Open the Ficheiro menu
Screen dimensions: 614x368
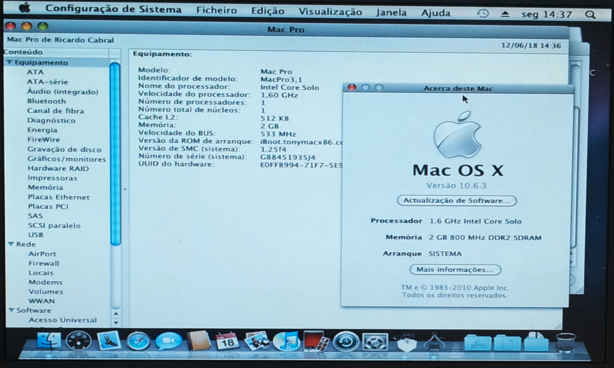pos(216,10)
